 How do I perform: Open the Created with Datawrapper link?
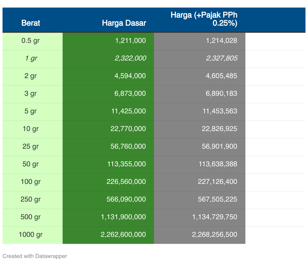35,256
